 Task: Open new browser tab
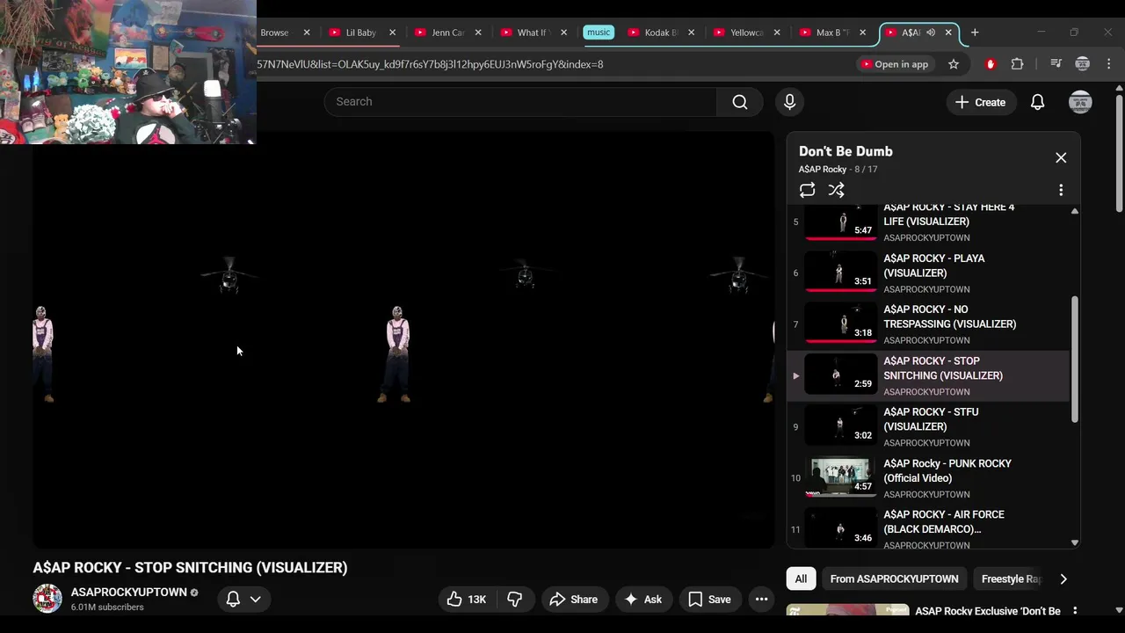click(x=974, y=33)
